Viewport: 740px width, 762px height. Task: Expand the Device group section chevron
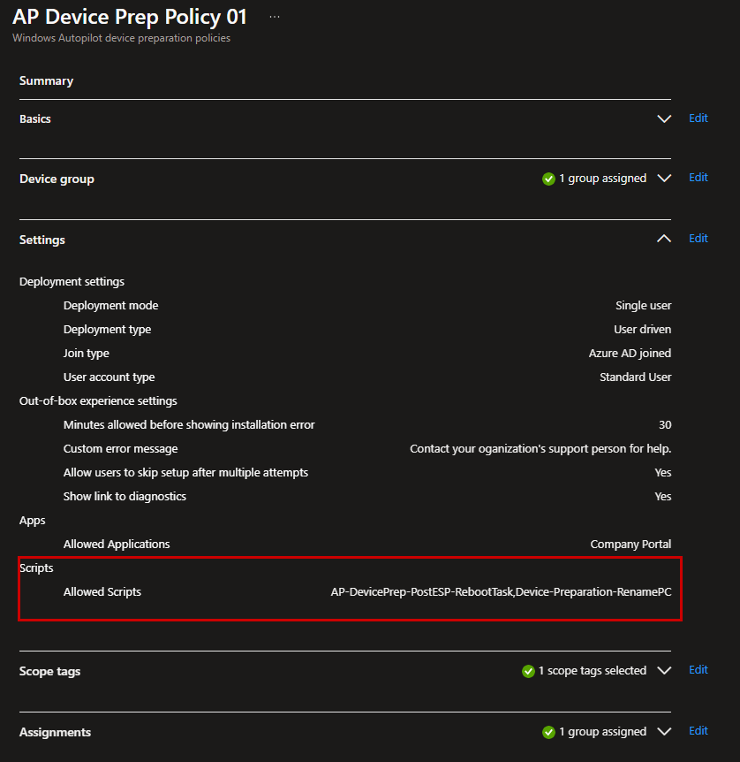tap(664, 179)
